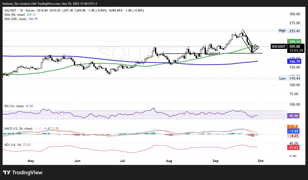This screenshot has height=180, width=308.
Task: Click the purple 45.90 RSI value tag
Action: 294,116
